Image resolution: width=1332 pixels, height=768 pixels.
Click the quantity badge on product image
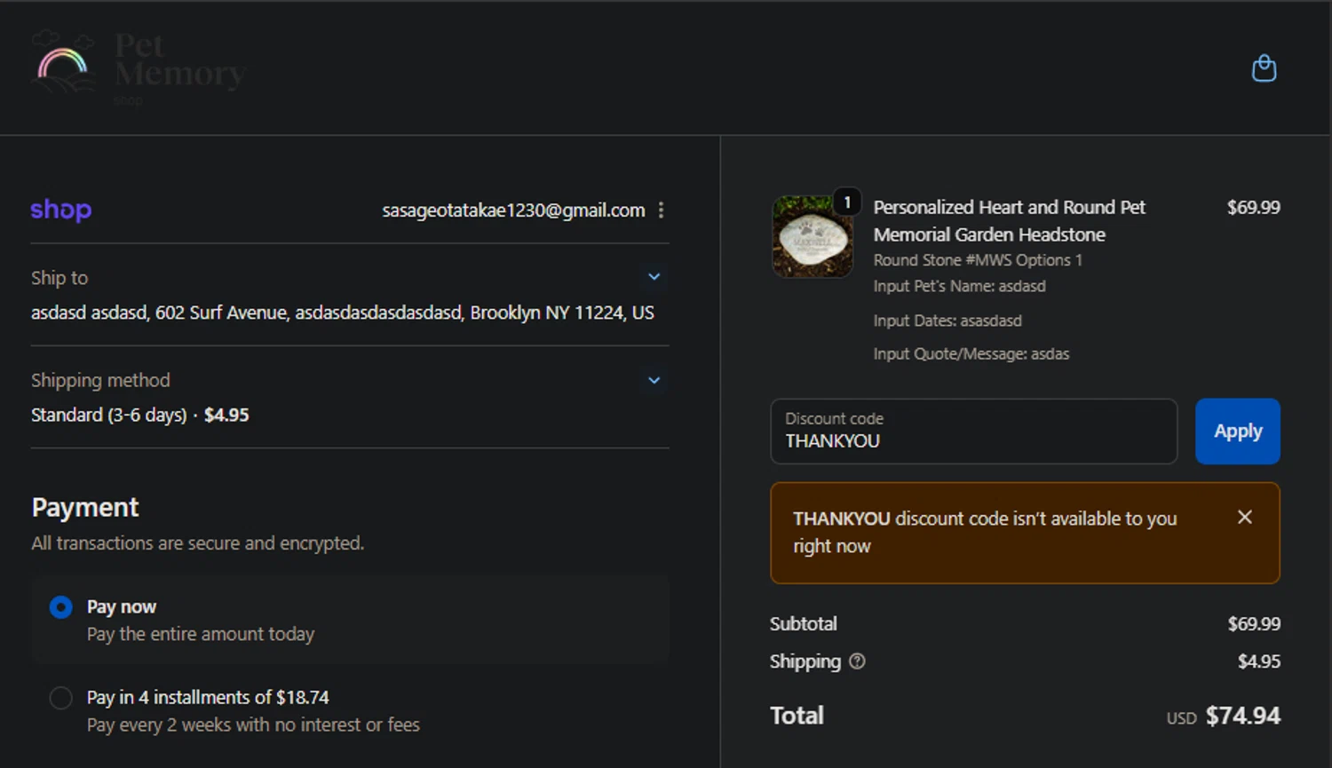coord(847,202)
